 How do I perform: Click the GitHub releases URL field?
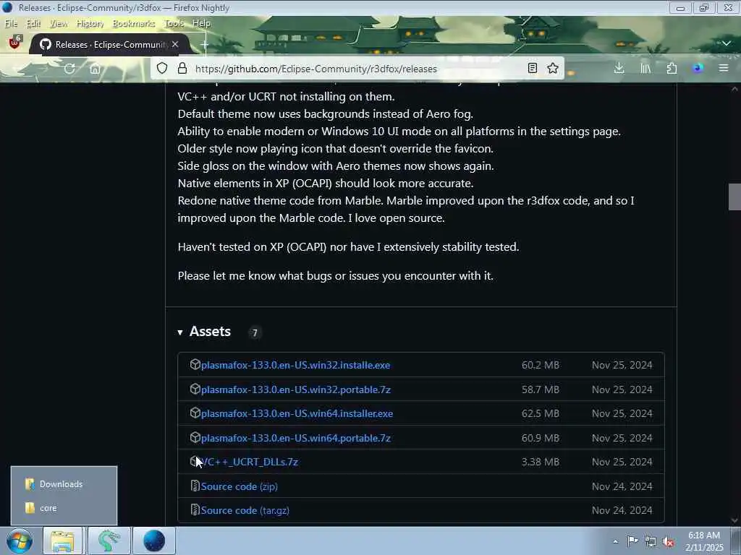click(x=357, y=69)
